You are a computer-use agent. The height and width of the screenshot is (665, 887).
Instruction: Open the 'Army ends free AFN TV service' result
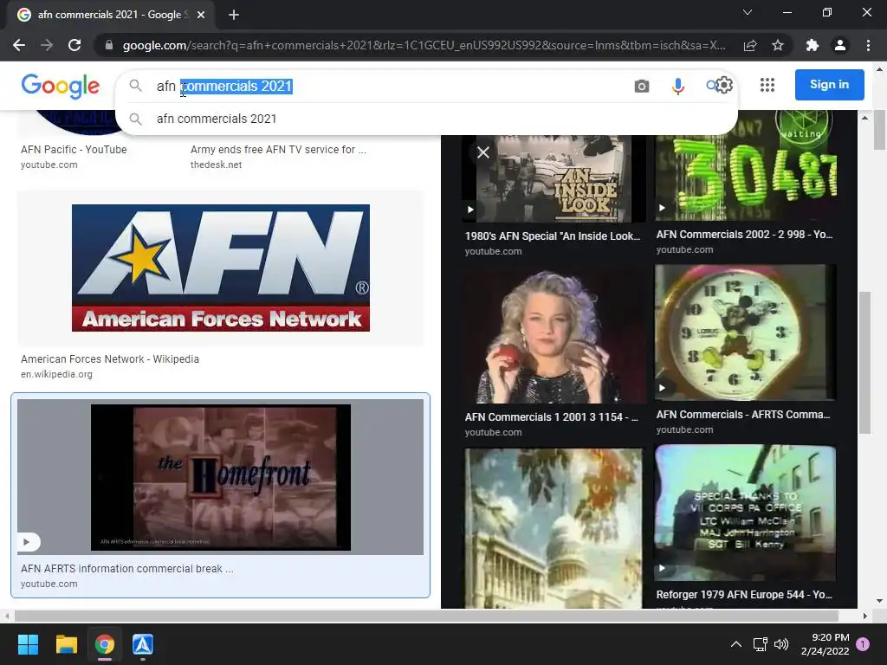pyautogui.click(x=278, y=149)
